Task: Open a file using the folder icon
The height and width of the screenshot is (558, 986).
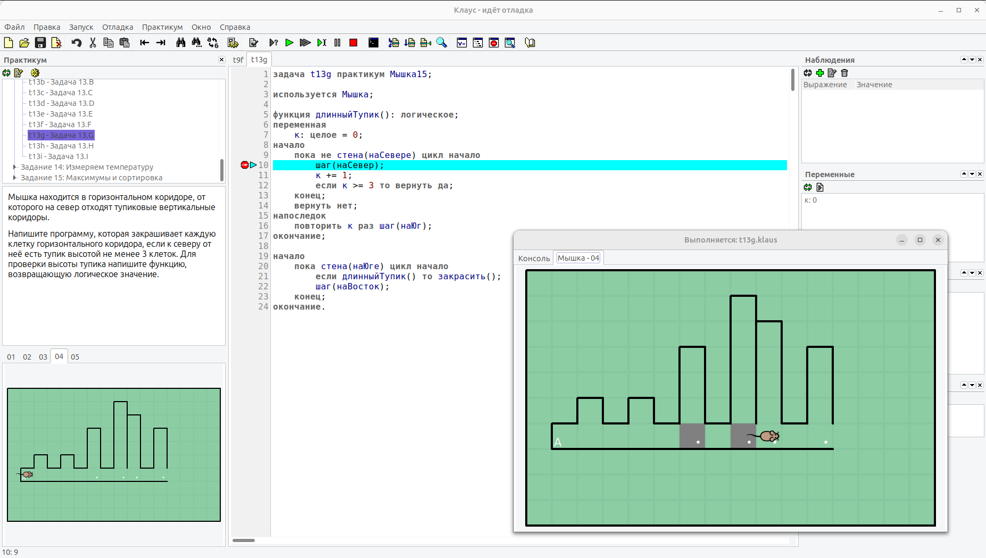Action: pyautogui.click(x=24, y=43)
